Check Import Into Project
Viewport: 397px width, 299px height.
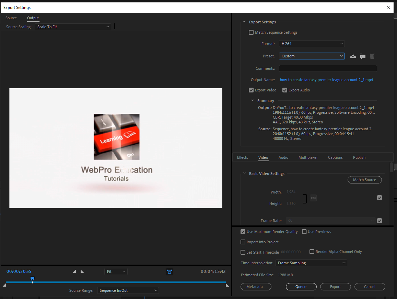coord(243,242)
